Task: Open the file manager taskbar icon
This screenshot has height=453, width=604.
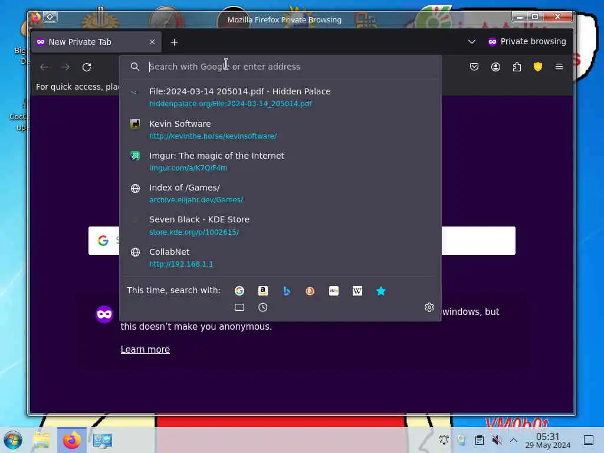Action: (x=41, y=440)
